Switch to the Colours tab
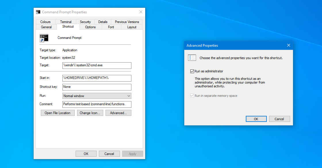 click(45, 22)
